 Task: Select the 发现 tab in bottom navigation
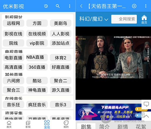(x=47, y=124)
